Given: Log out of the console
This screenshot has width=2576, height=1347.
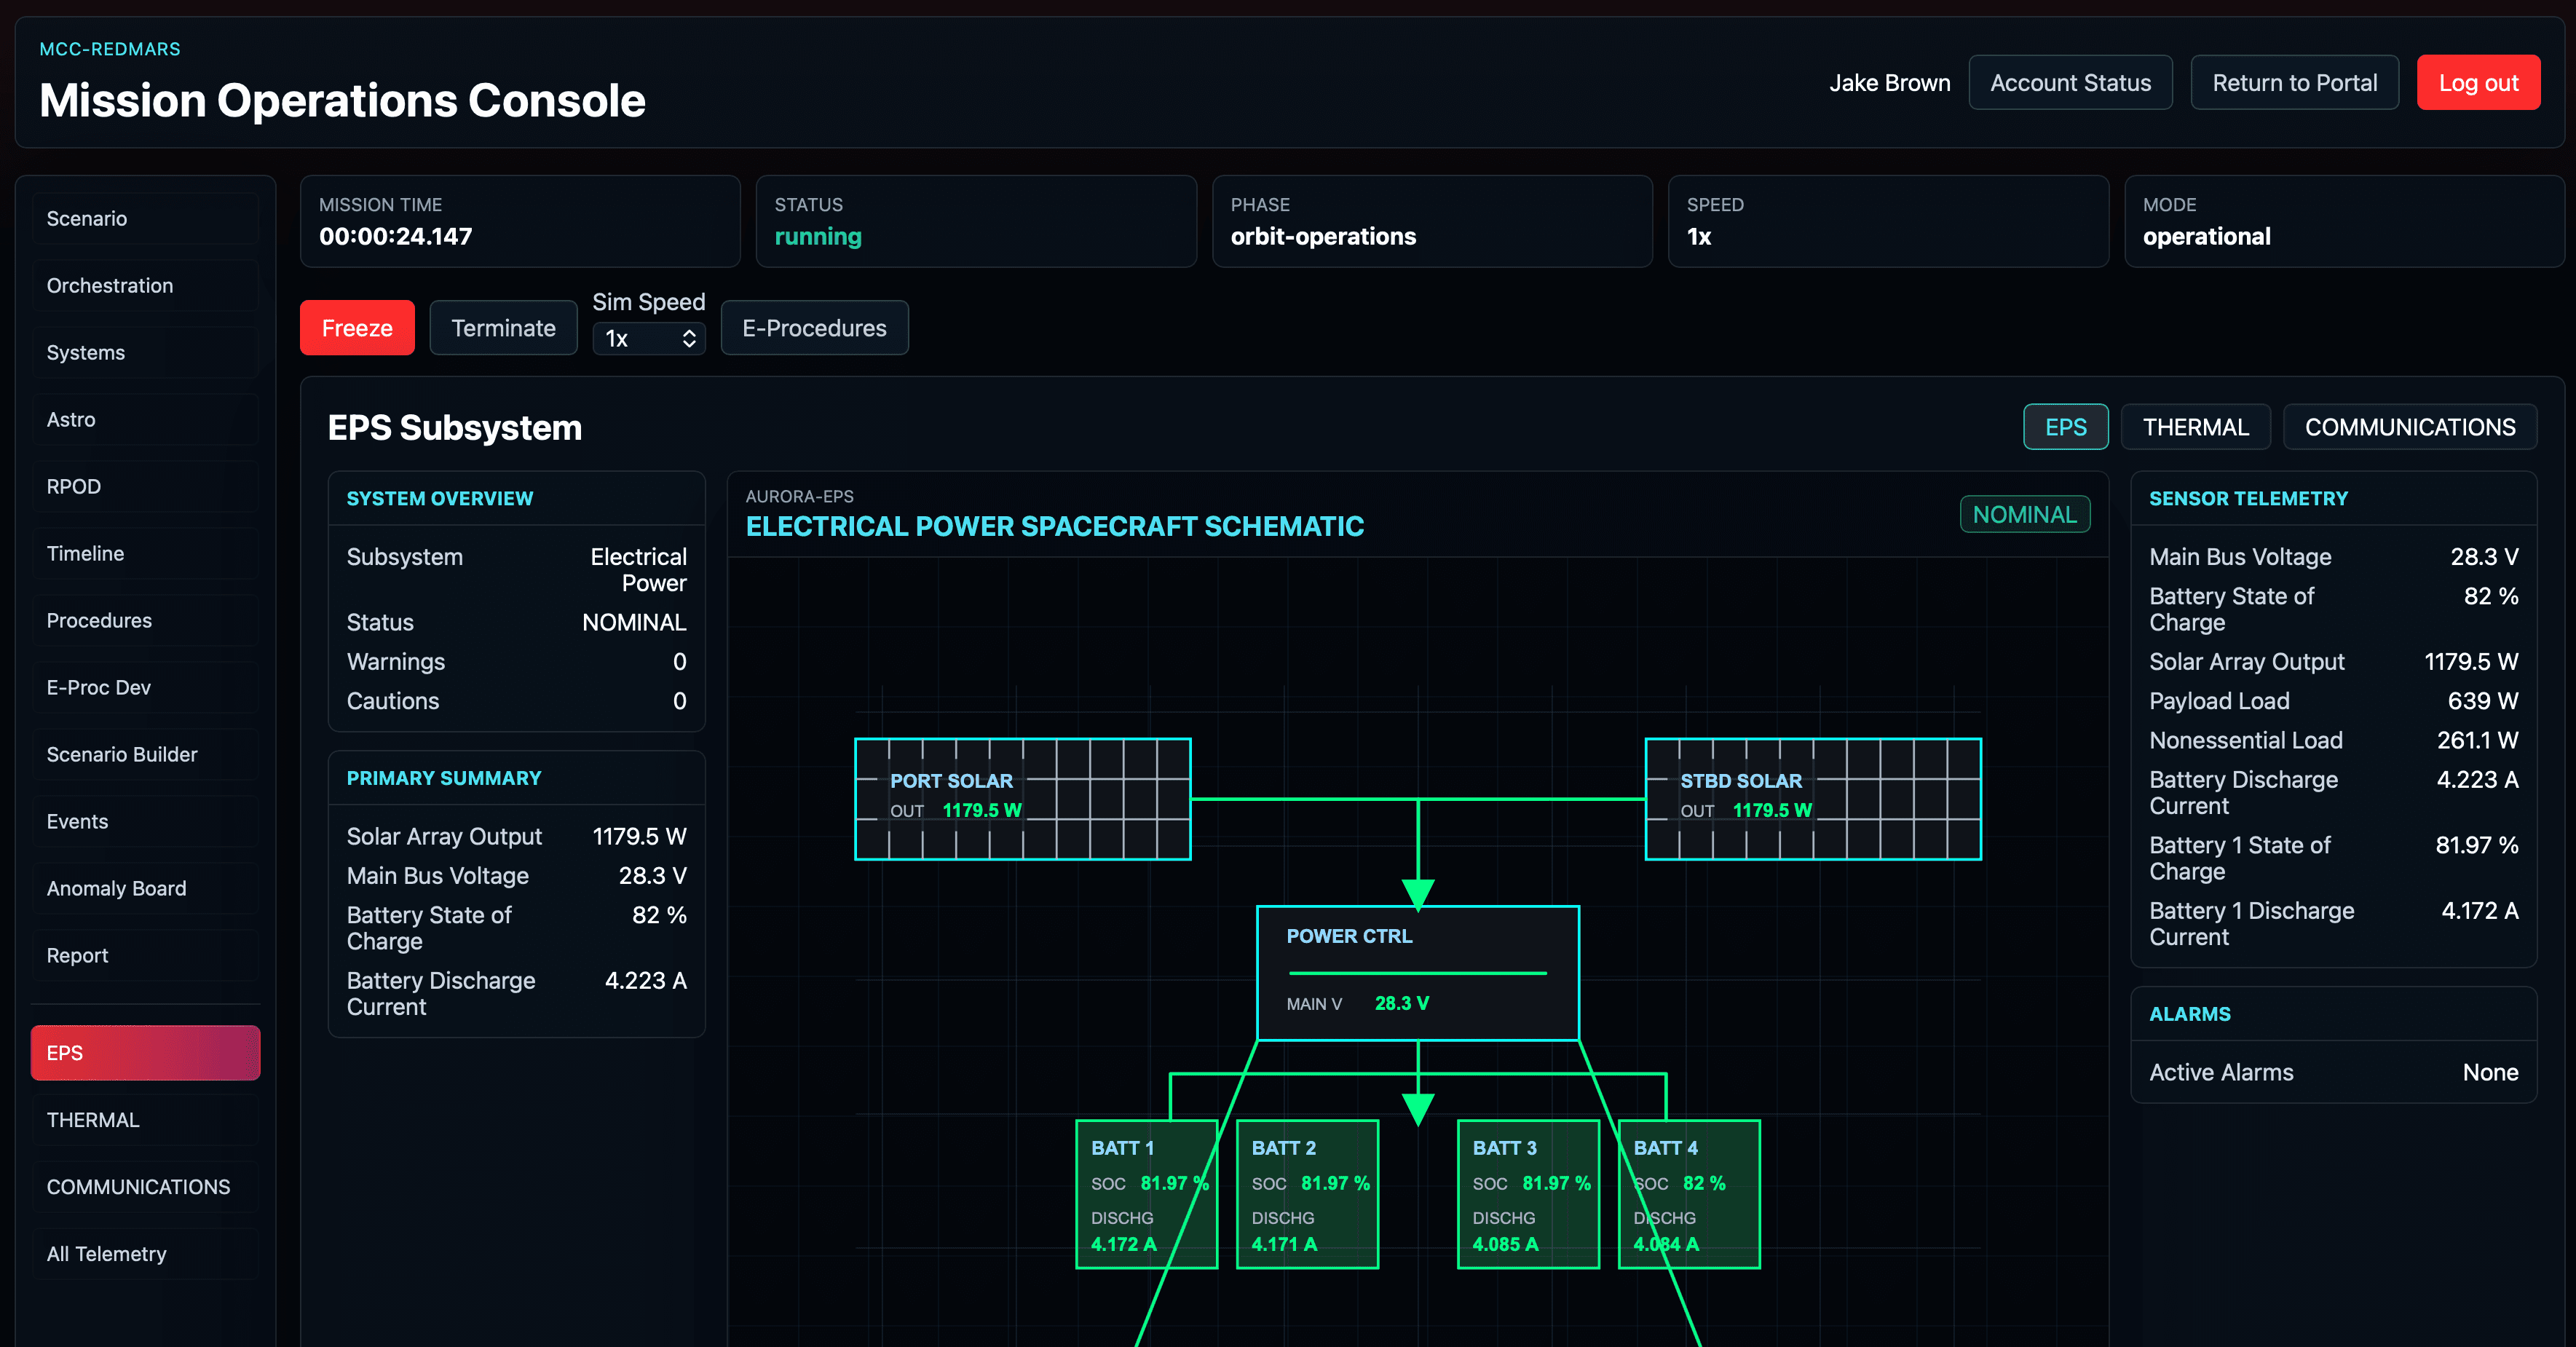Looking at the screenshot, I should [2478, 82].
